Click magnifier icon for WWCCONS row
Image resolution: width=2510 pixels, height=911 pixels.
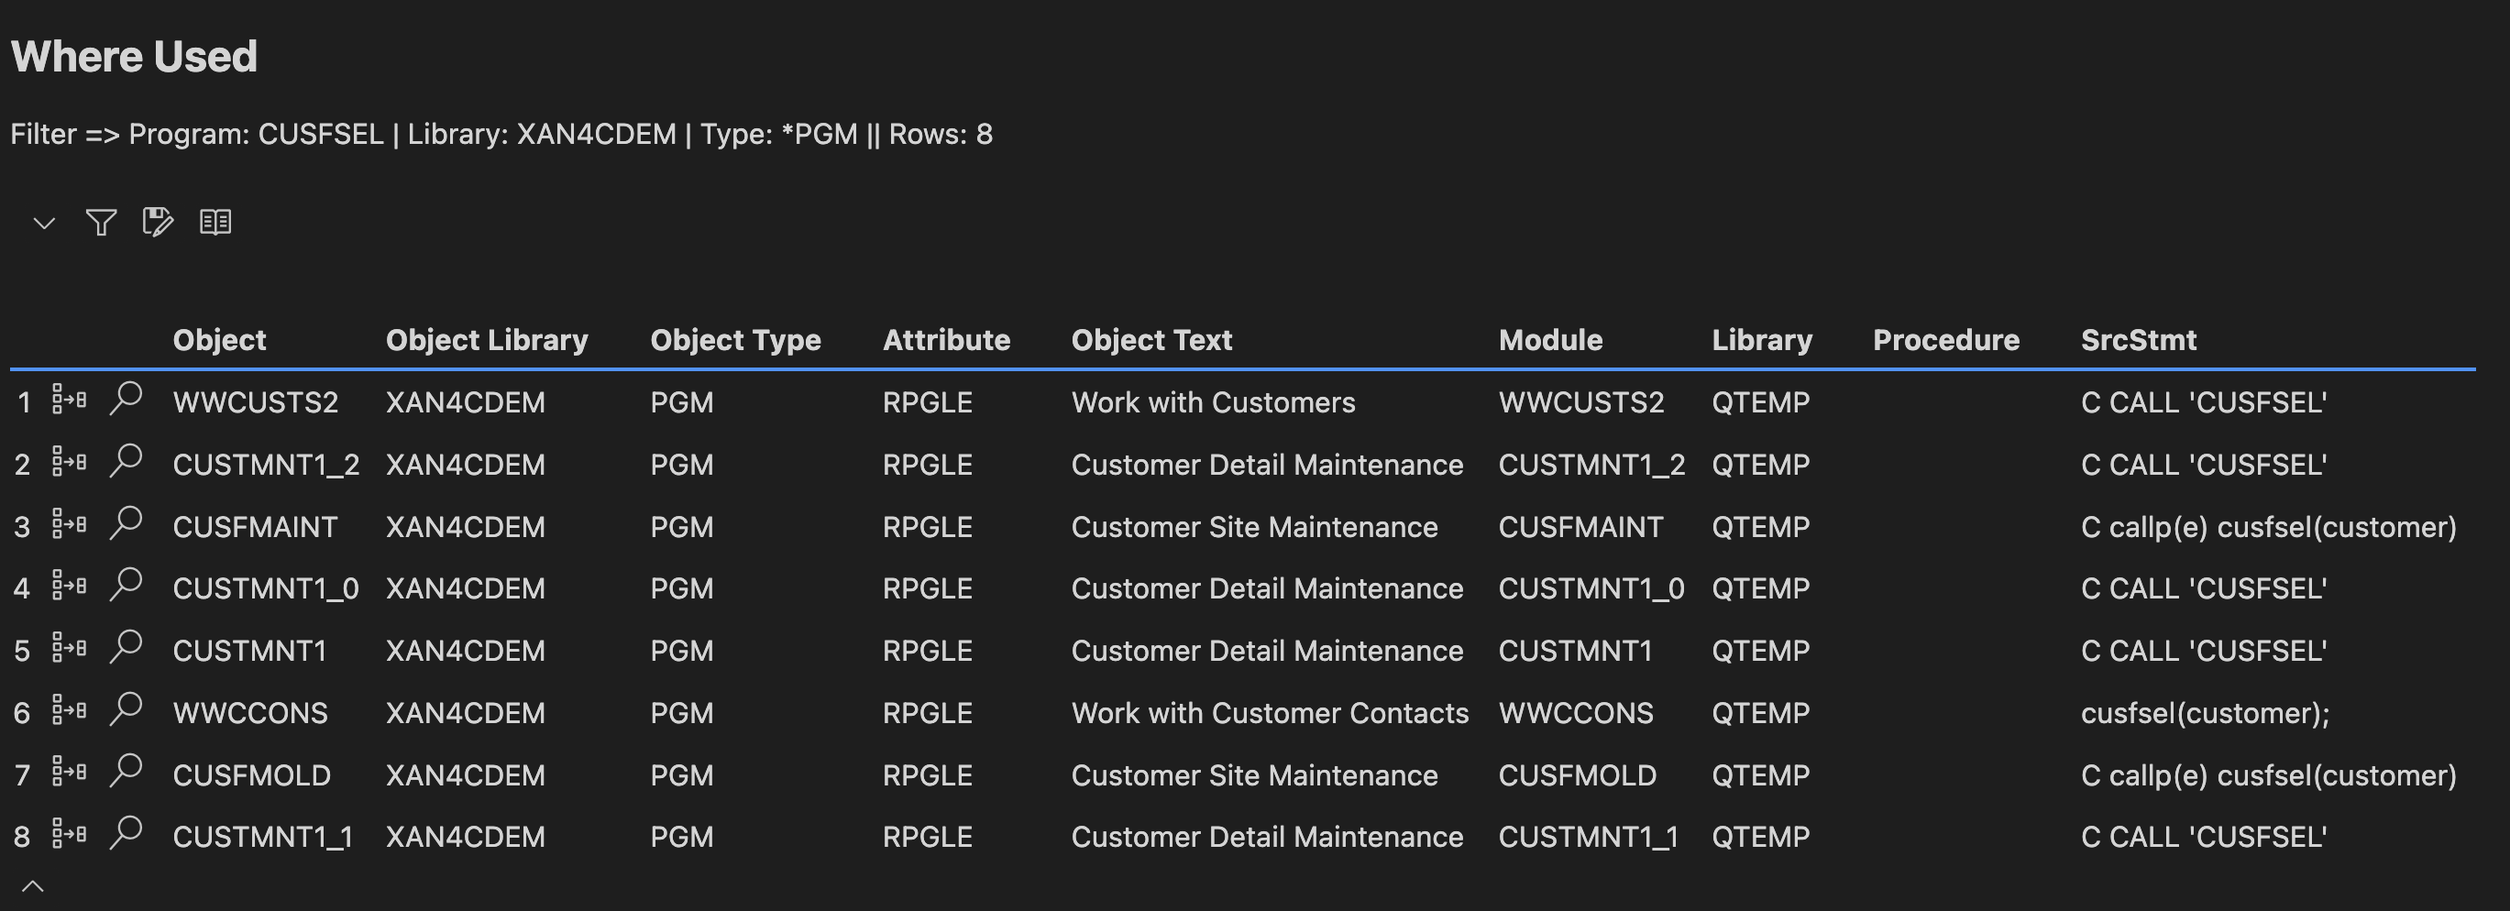(x=126, y=709)
